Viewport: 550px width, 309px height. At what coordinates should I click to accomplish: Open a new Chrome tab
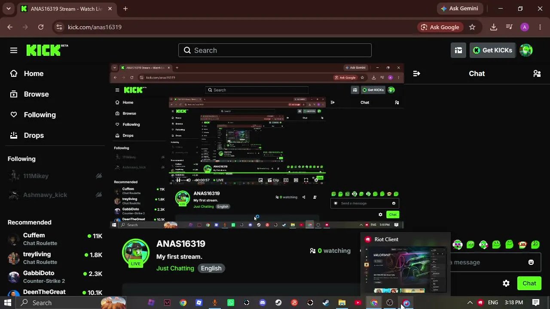(125, 9)
